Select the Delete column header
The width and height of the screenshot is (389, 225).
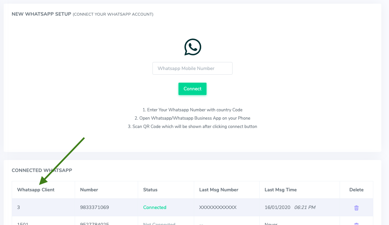357,190
